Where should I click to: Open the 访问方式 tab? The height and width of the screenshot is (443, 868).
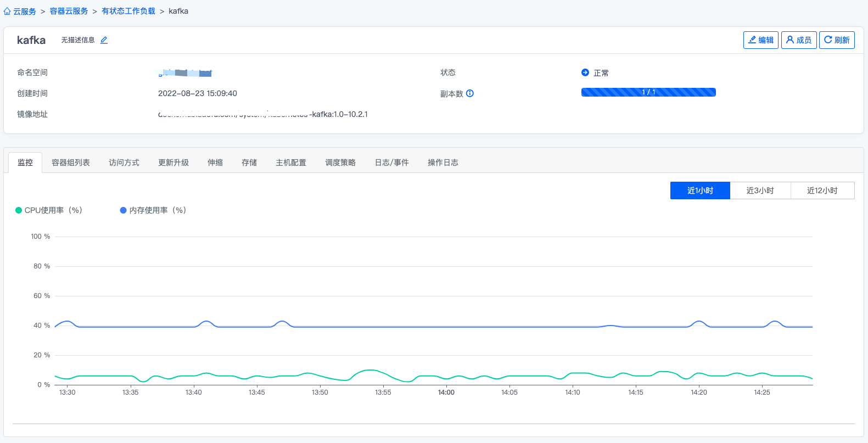pyautogui.click(x=124, y=162)
